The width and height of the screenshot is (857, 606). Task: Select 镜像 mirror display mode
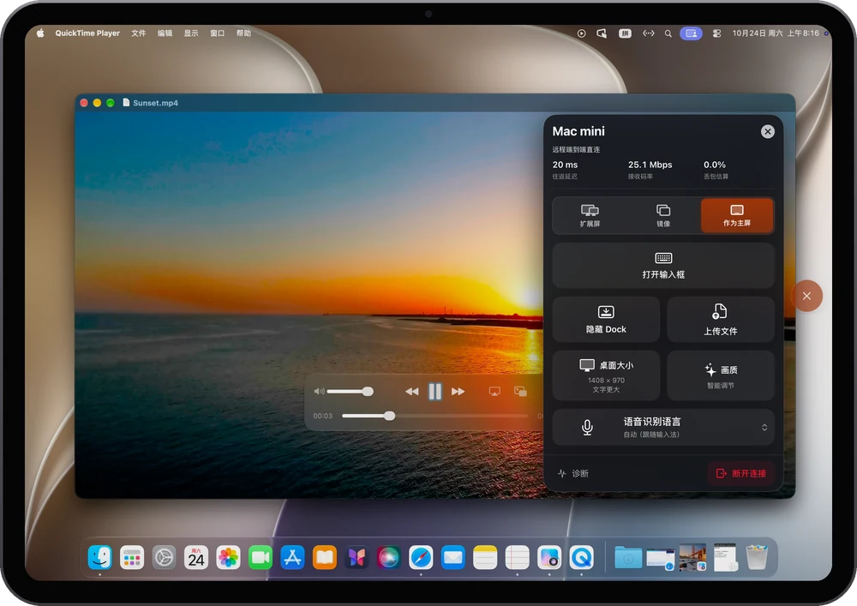pyautogui.click(x=663, y=216)
